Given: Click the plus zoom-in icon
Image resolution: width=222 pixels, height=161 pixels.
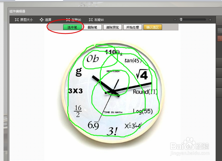Looking at the screenshot, I should (210, 19).
